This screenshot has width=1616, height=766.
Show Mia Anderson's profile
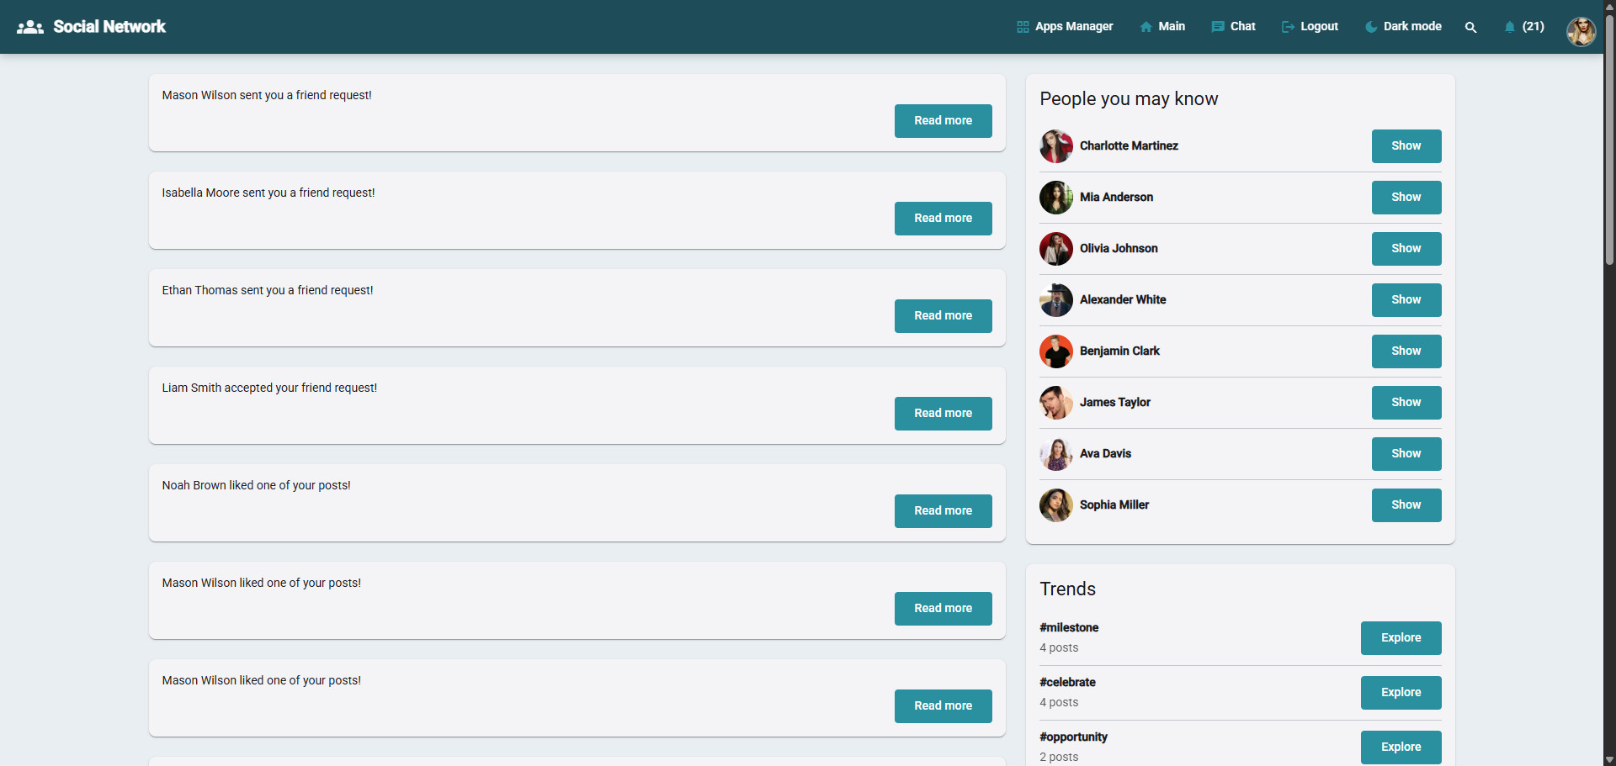click(x=1406, y=198)
